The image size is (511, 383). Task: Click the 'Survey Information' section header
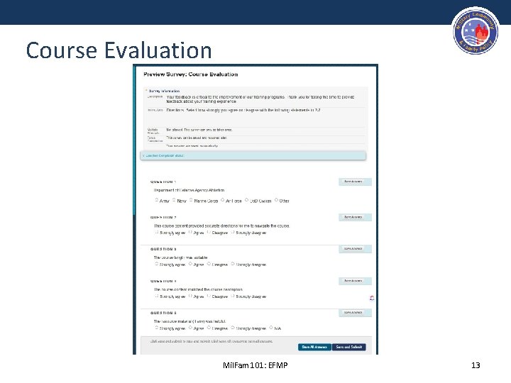(x=164, y=91)
